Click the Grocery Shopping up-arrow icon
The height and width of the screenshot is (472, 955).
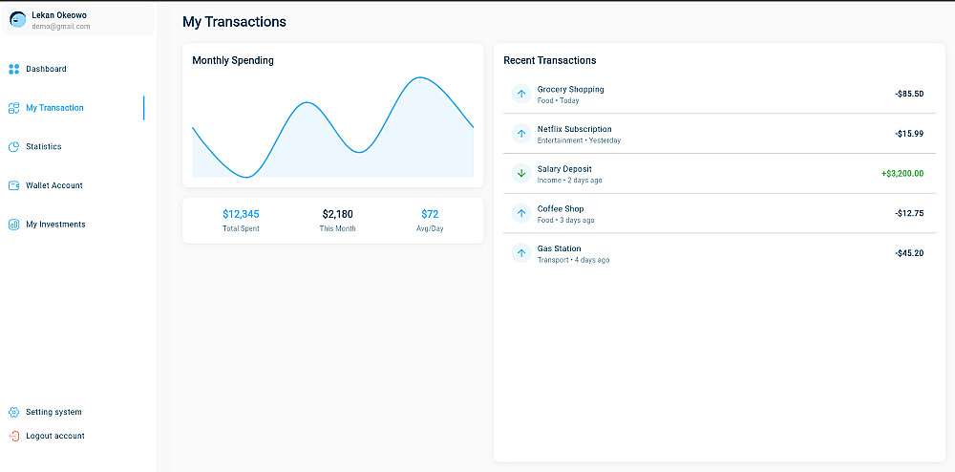521,94
